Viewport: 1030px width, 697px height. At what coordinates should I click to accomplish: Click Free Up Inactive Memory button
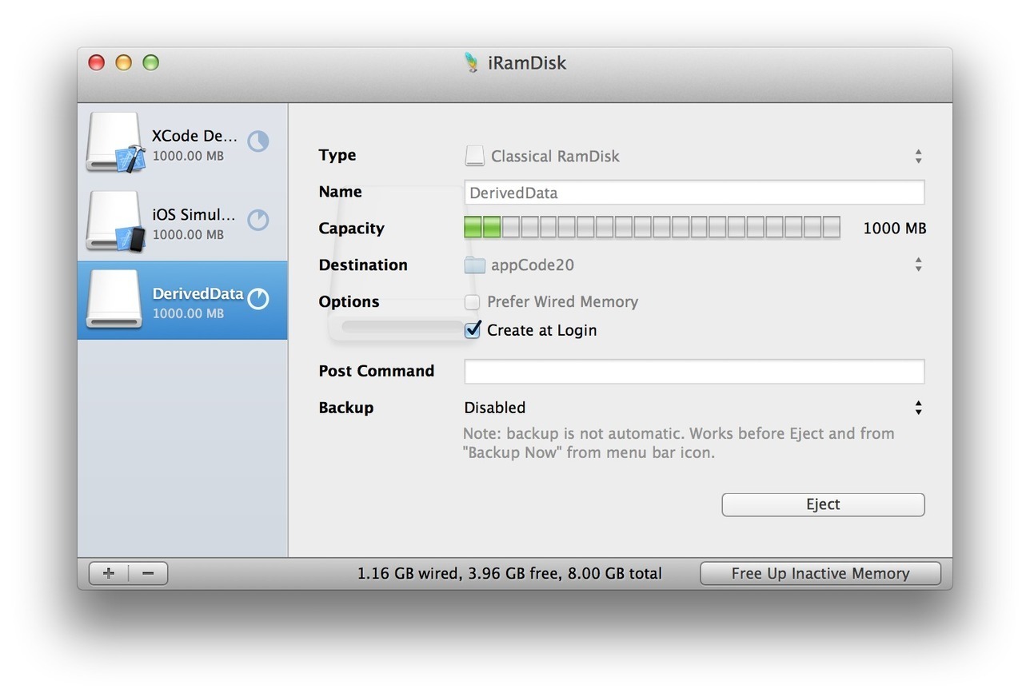coord(820,573)
